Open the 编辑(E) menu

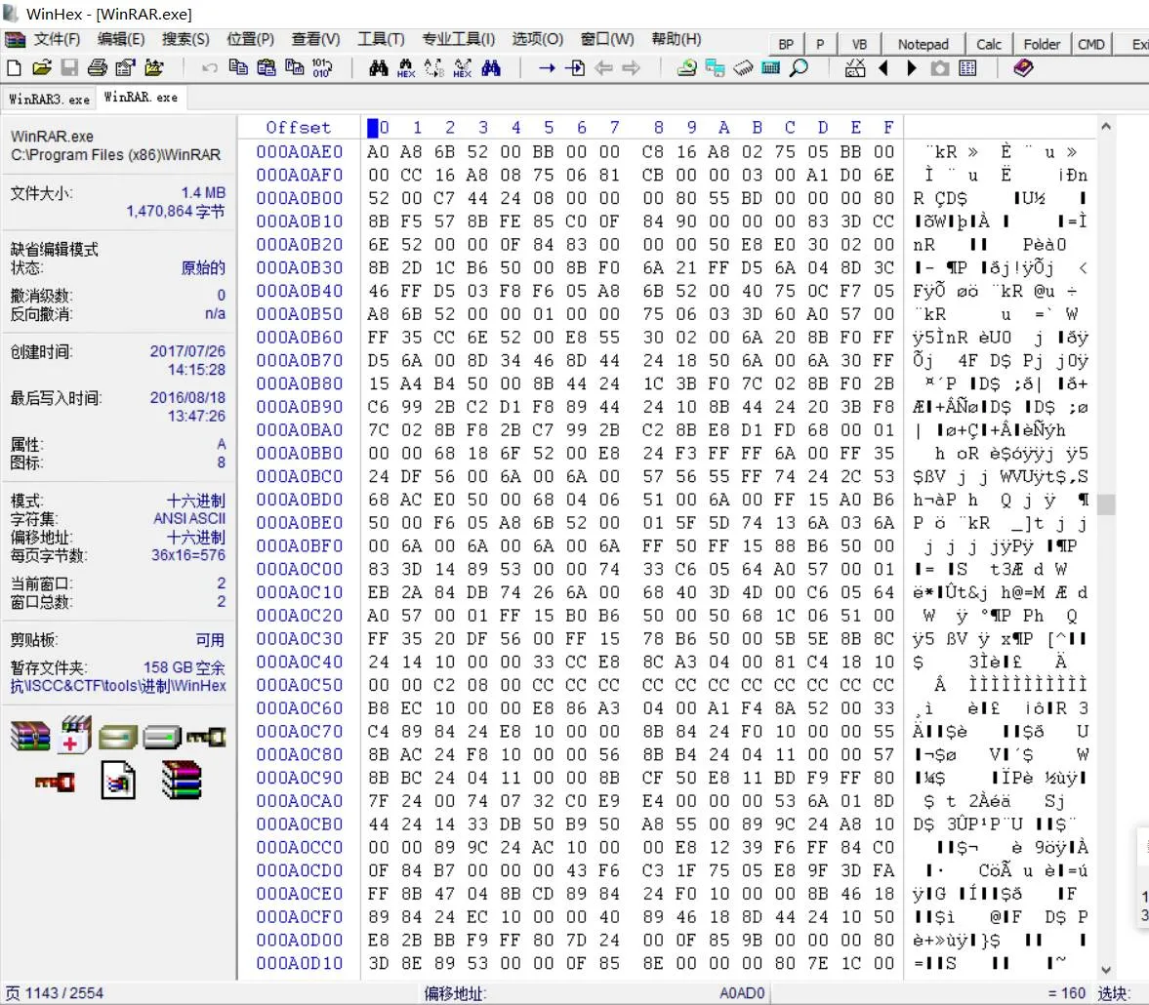click(x=121, y=39)
